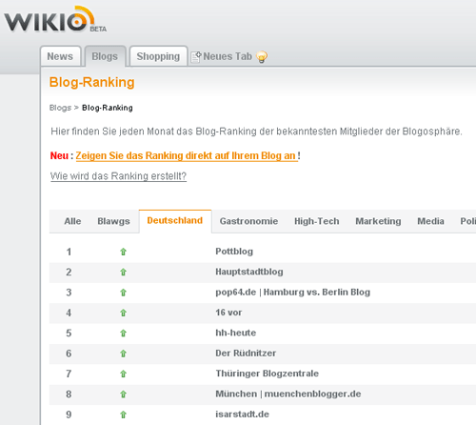
Task: Select the Marketing category tab
Action: [378, 221]
